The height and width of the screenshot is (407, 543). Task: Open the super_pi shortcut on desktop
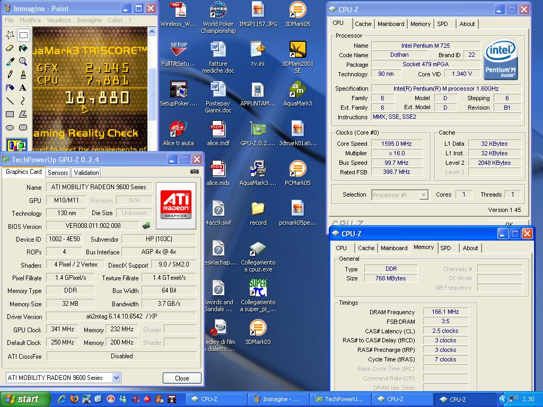click(258, 296)
